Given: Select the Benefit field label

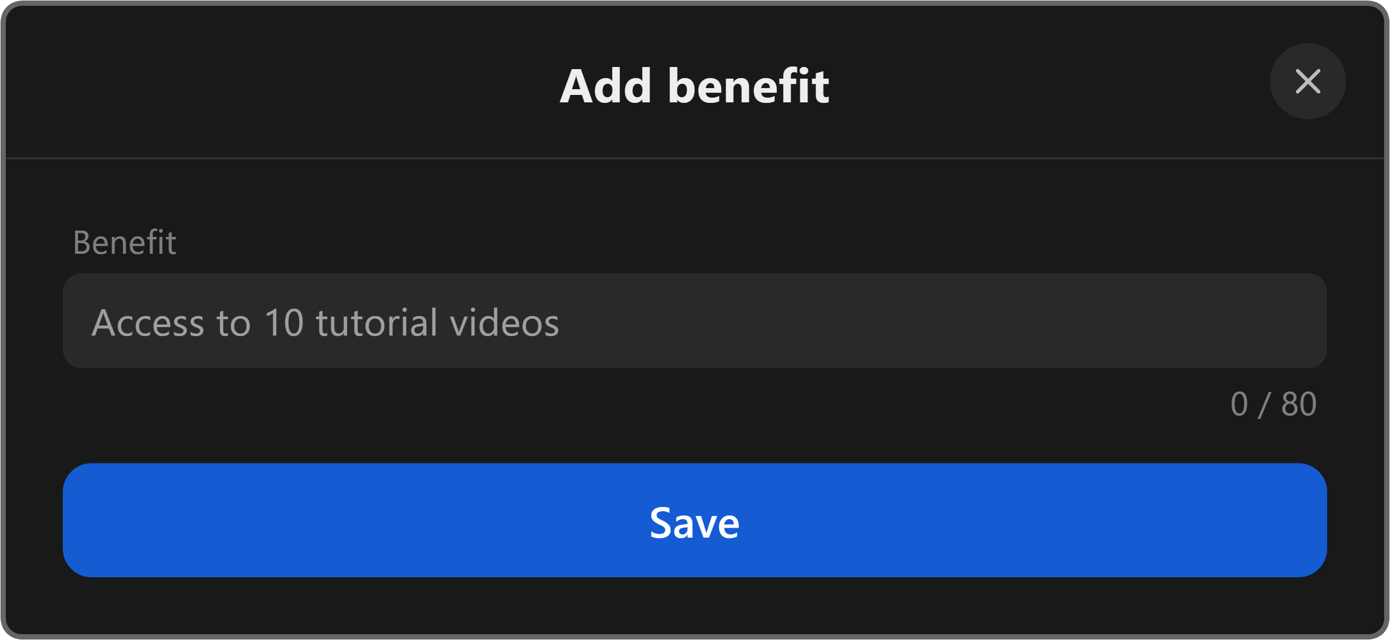Looking at the screenshot, I should [125, 242].
